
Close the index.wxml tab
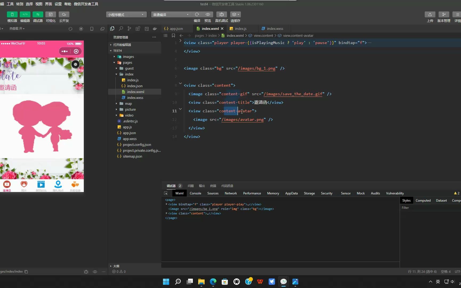click(222, 29)
